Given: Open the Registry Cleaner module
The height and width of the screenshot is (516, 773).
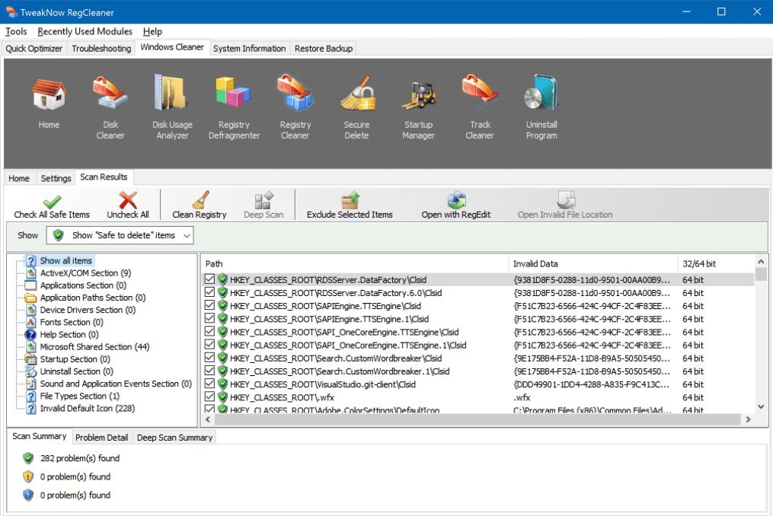Looking at the screenshot, I should [295, 107].
